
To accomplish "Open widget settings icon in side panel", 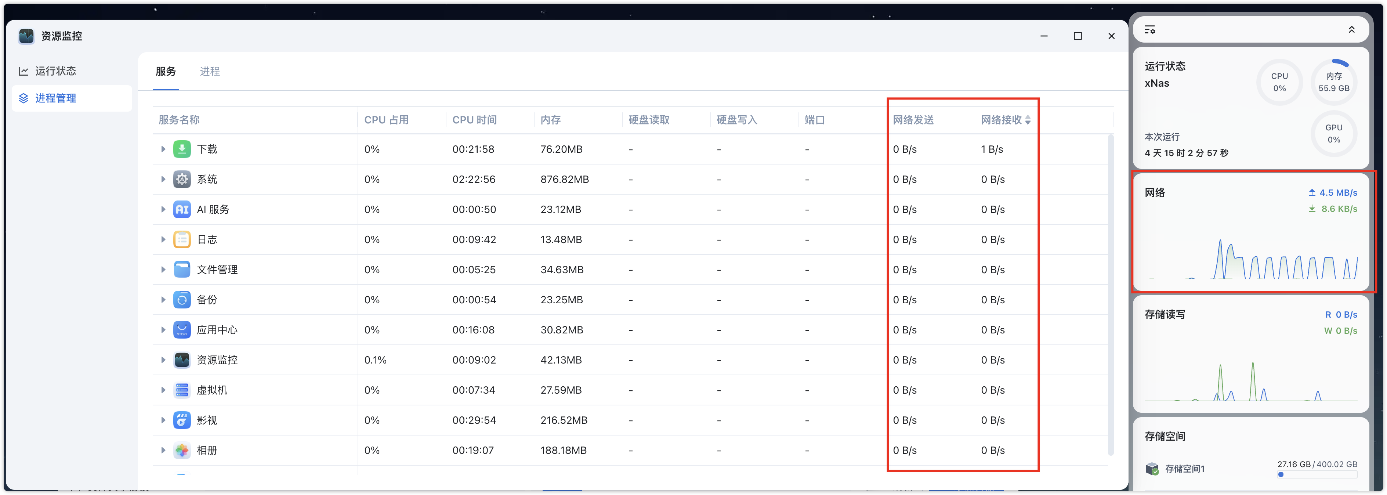I will [x=1149, y=30].
